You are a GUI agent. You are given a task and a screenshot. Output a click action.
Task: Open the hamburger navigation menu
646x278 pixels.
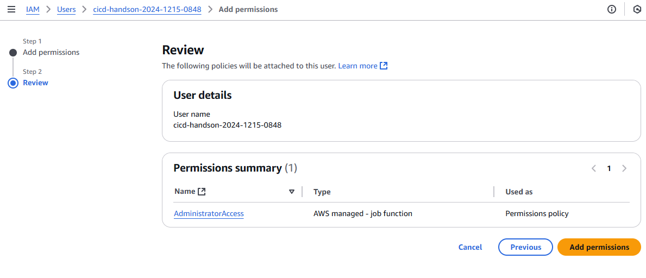click(x=11, y=10)
